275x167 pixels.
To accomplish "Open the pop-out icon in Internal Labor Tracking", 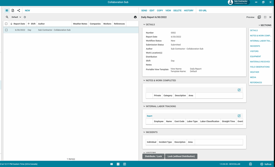I will click(x=239, y=116).
